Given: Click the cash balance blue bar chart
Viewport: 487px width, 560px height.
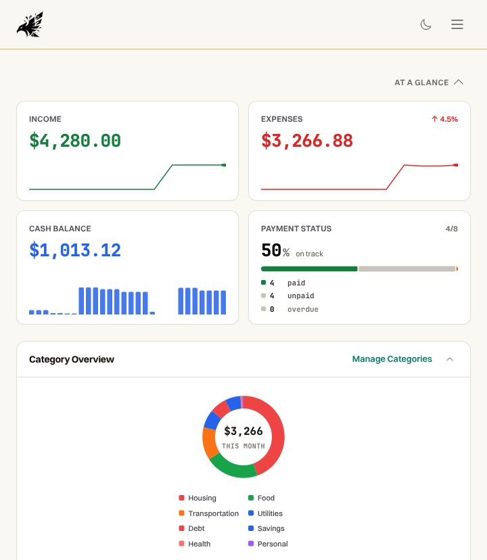Looking at the screenshot, I should (128, 301).
